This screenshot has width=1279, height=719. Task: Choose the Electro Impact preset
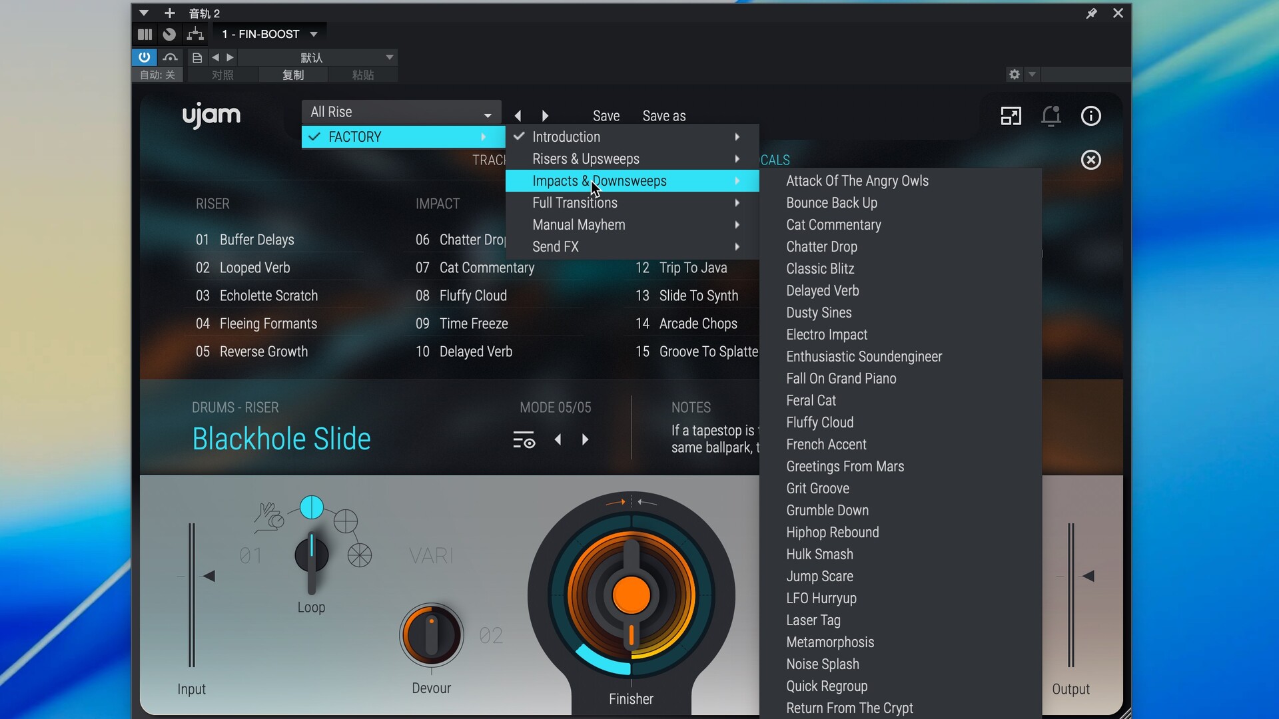(901, 335)
